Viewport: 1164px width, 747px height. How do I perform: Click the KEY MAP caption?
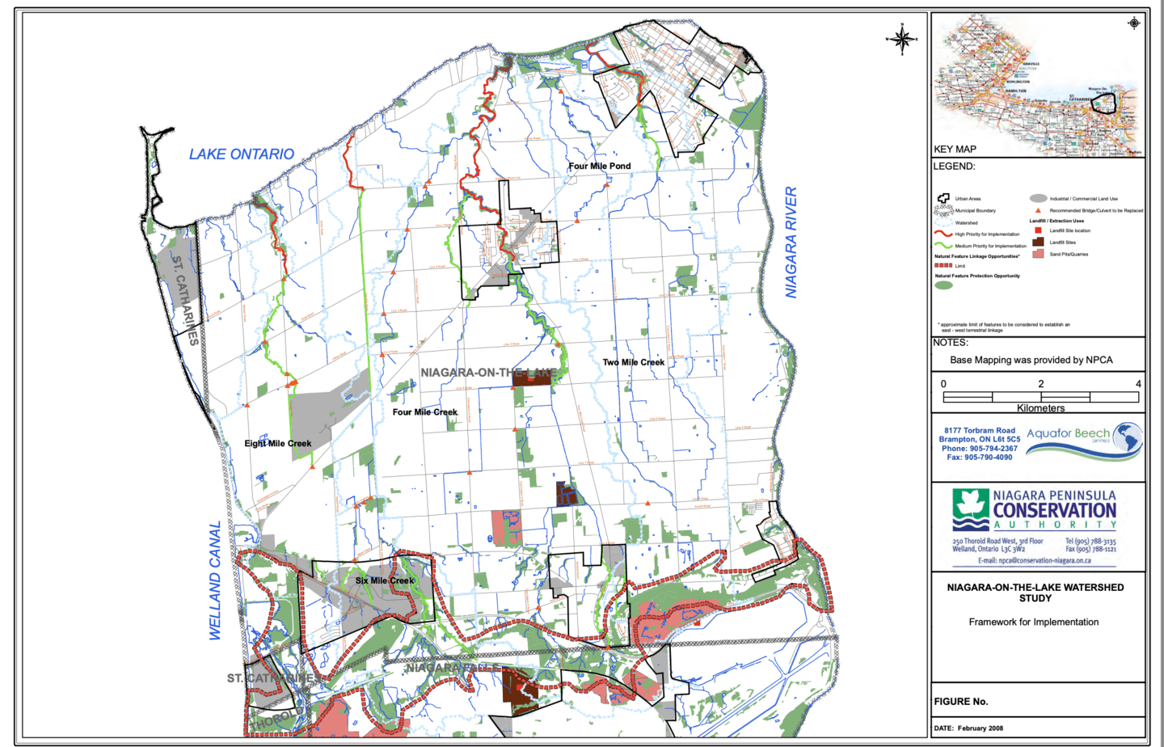(x=955, y=149)
